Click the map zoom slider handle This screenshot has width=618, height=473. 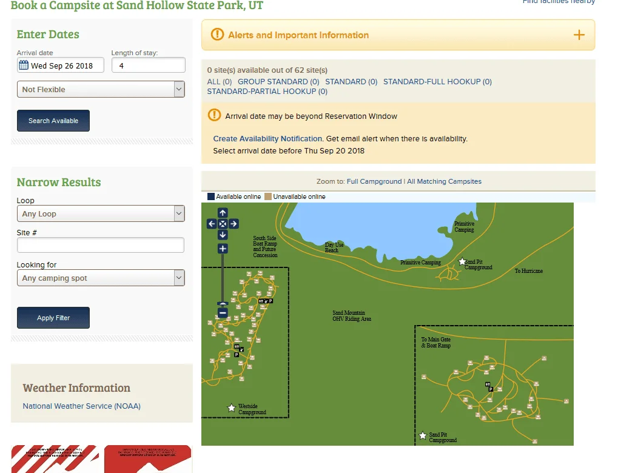(223, 303)
